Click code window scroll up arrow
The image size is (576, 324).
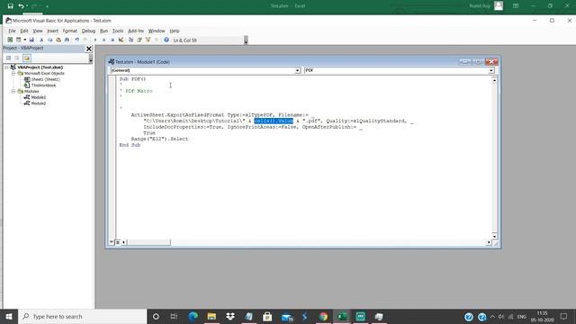point(494,80)
